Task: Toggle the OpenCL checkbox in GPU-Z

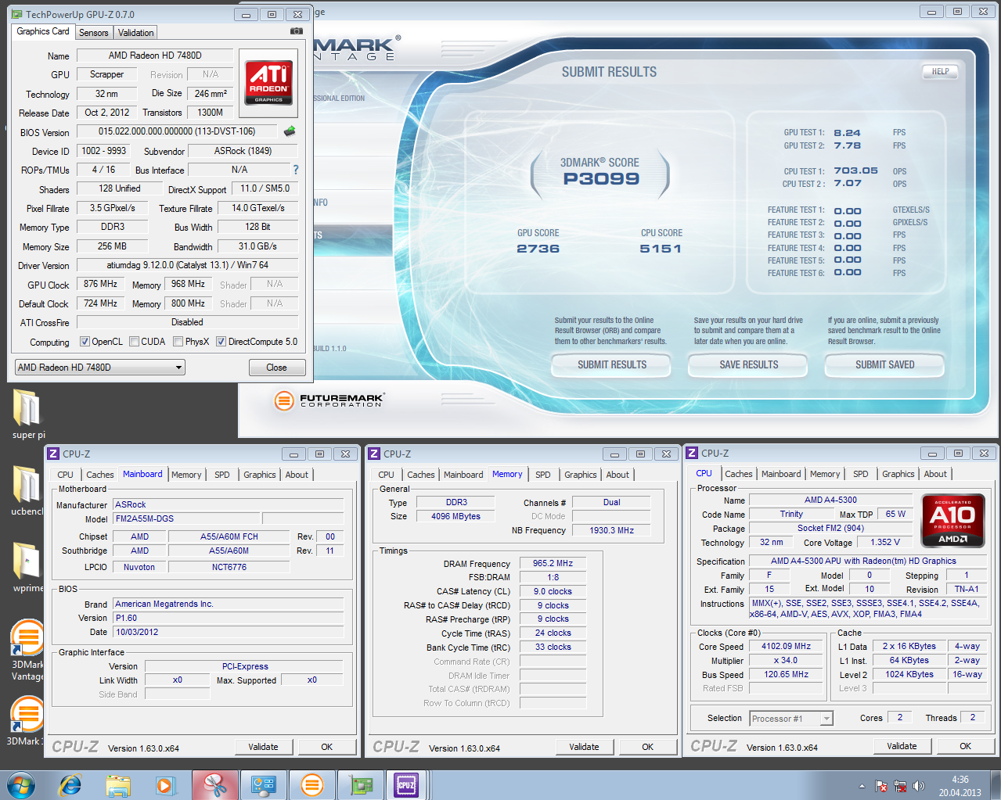Action: 85,342
